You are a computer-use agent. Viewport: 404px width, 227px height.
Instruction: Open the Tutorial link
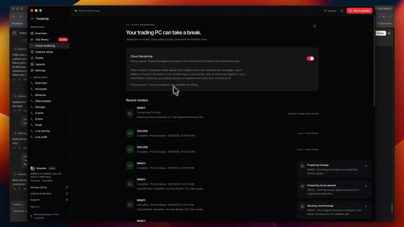330,11
